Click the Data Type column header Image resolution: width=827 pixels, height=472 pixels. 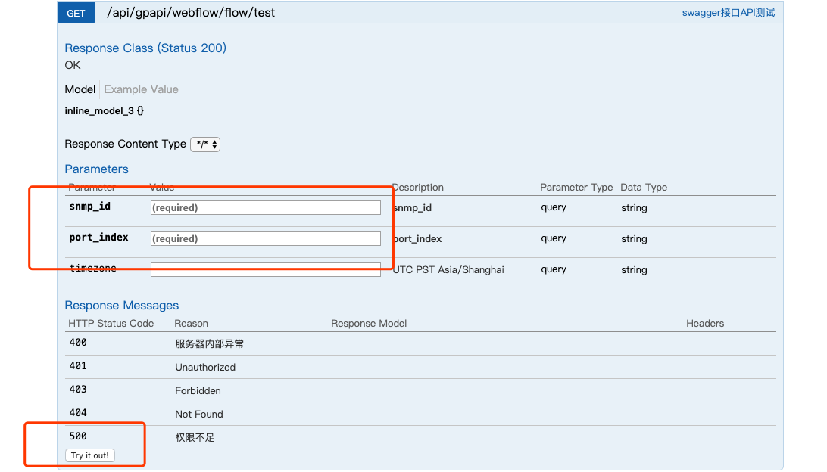click(644, 187)
